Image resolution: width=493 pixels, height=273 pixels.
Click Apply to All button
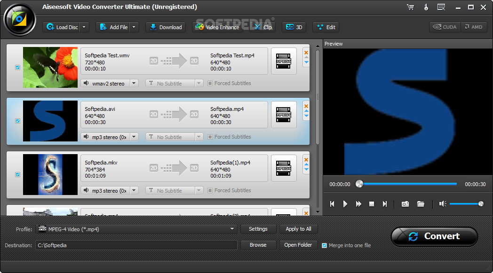pos(298,229)
